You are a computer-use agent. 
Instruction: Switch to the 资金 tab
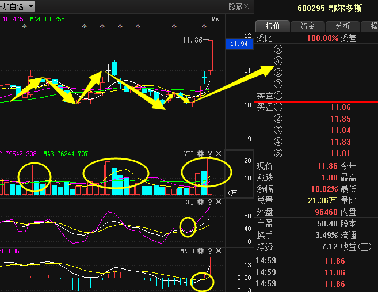[308, 26]
